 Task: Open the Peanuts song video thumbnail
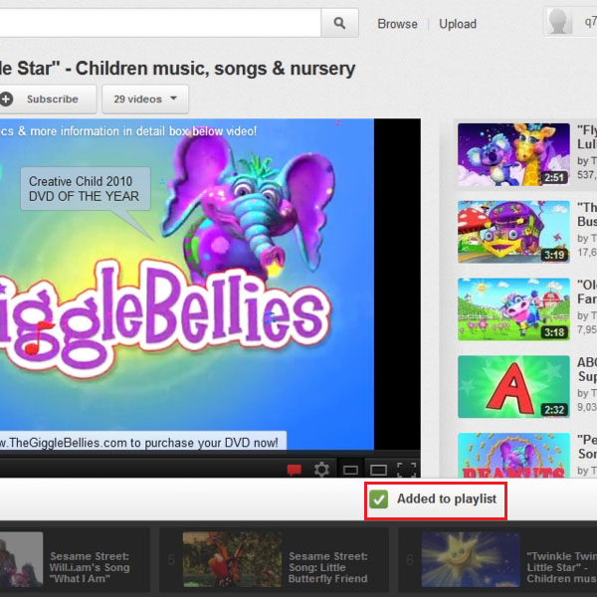[x=513, y=455]
